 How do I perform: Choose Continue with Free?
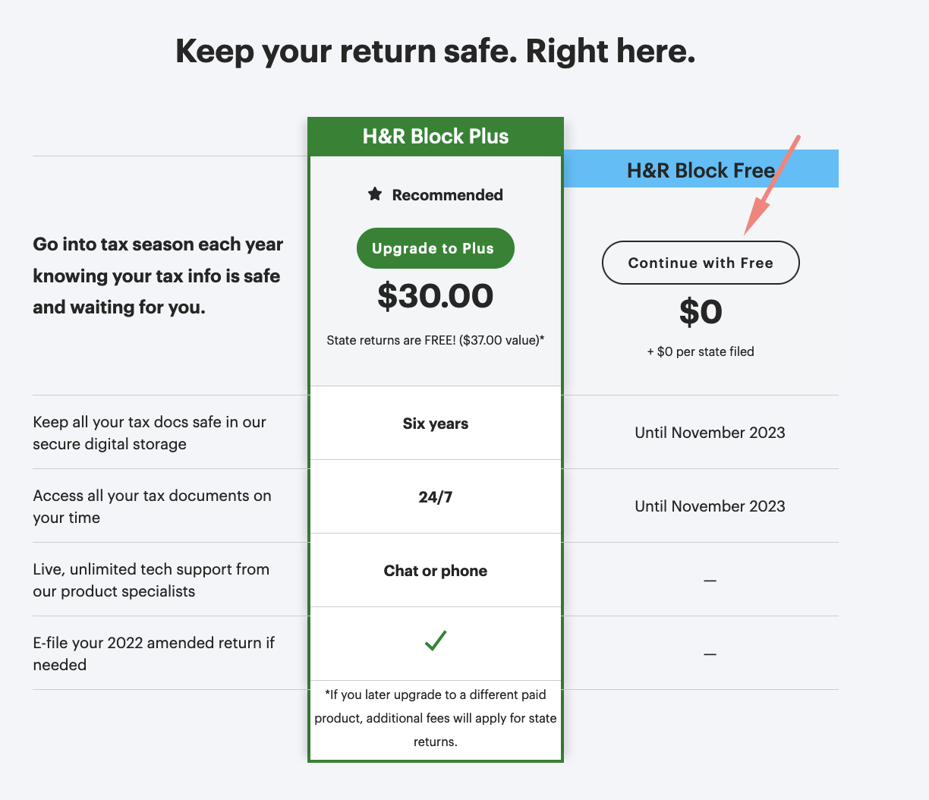701,263
